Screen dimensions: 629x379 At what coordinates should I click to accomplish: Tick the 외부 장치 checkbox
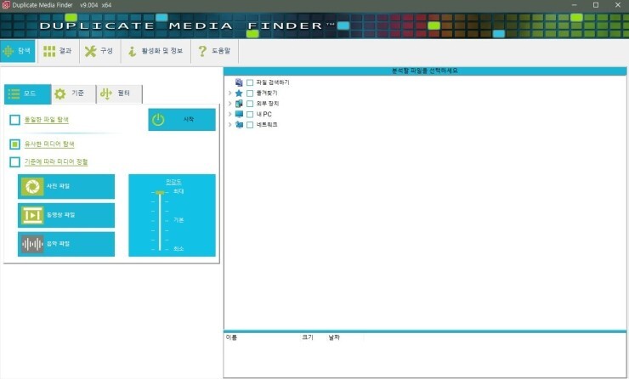250,104
